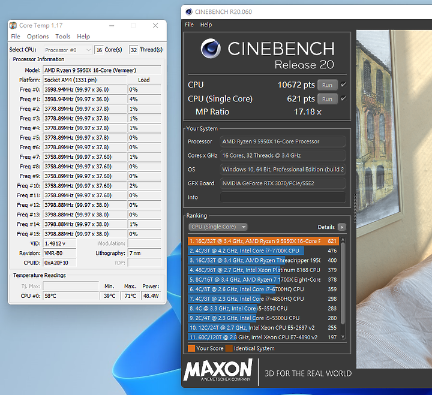Select ranking row 7 Core i7-4850HQ
Image resolution: width=432 pixels, height=395 pixels.
[263, 299]
